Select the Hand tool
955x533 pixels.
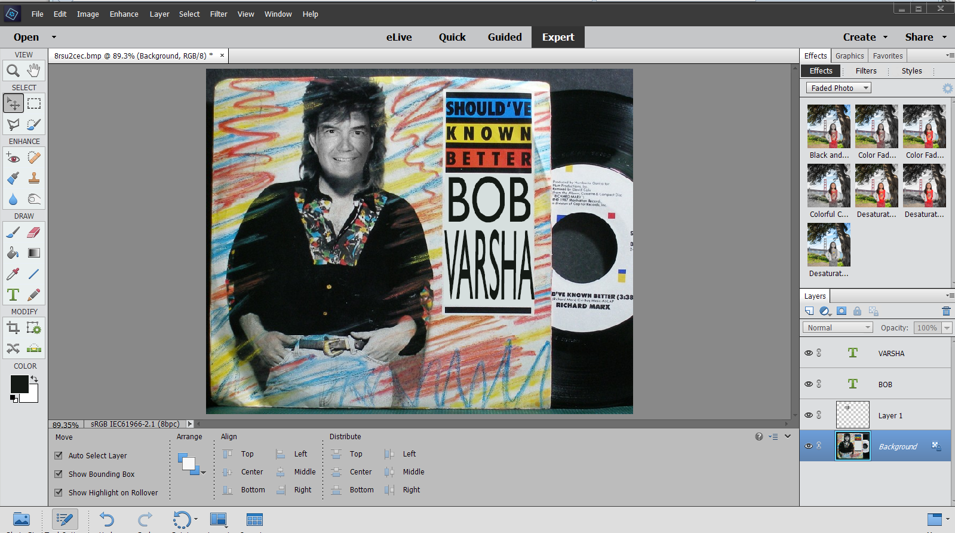click(x=34, y=71)
